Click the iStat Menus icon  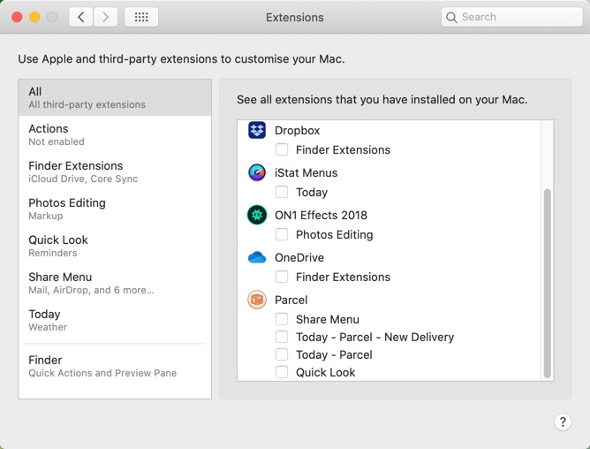pos(257,172)
